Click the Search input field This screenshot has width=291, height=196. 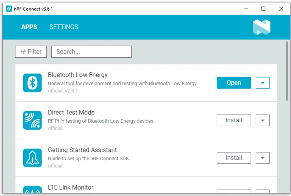click(x=91, y=51)
